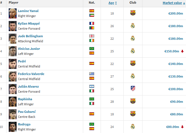
Task: Open the Raphinha player name link
Action: pos(25,99)
